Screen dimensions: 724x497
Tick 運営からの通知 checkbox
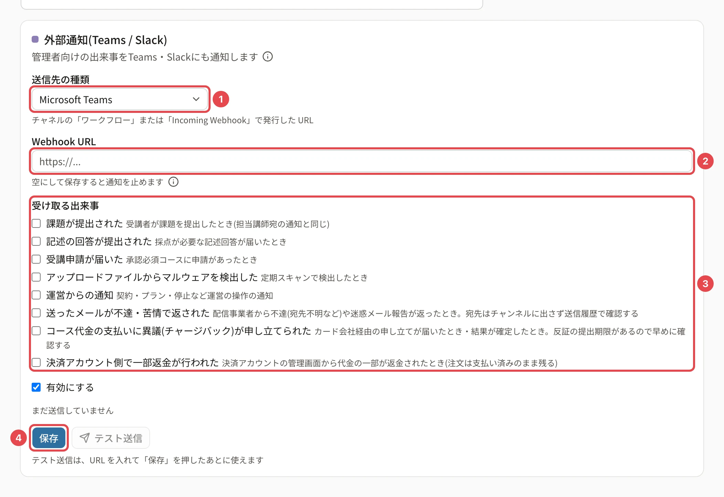[36, 295]
